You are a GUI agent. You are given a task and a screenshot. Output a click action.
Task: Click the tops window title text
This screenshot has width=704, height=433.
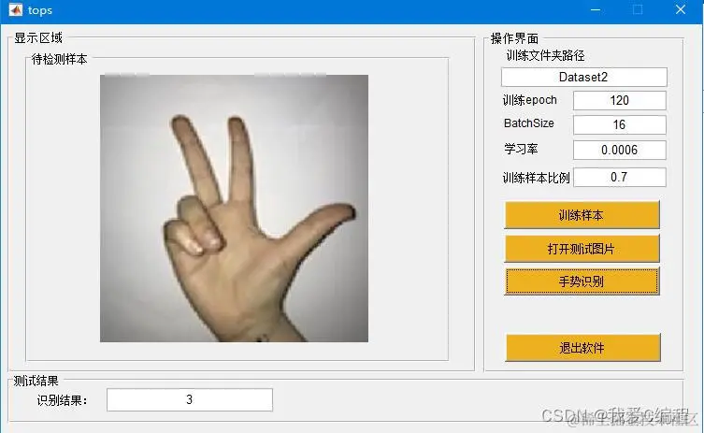[x=40, y=10]
